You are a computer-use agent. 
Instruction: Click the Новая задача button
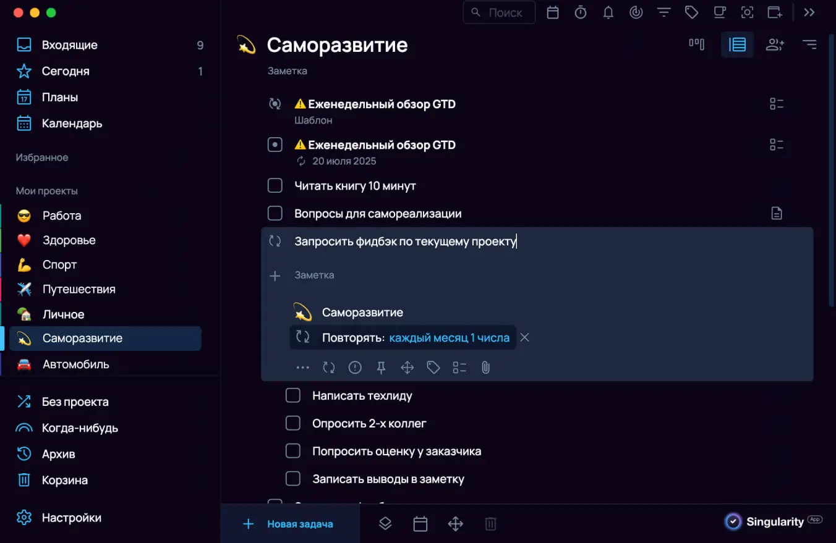pos(290,524)
